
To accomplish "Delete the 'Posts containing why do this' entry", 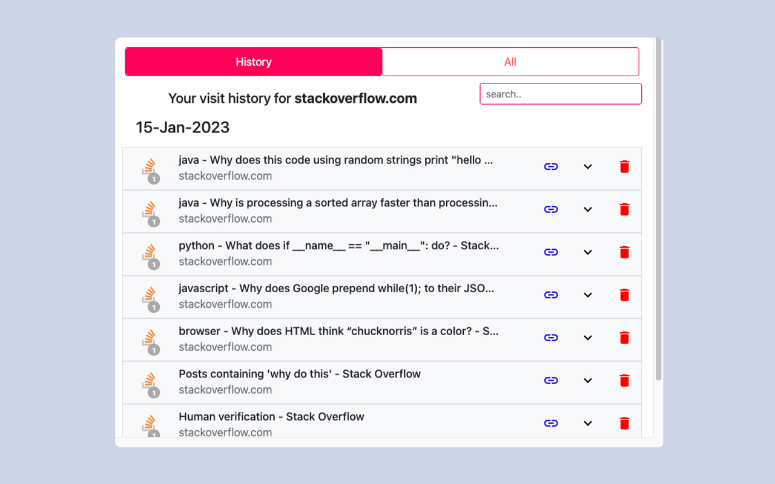I will pos(625,381).
